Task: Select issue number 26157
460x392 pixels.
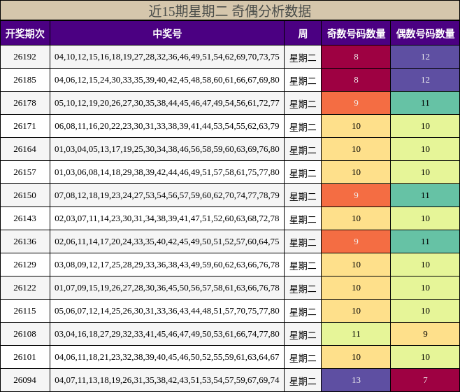Action: click(x=24, y=172)
